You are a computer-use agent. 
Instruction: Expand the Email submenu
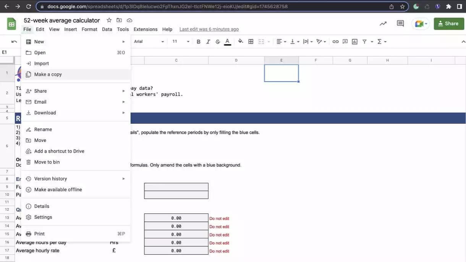click(x=76, y=102)
